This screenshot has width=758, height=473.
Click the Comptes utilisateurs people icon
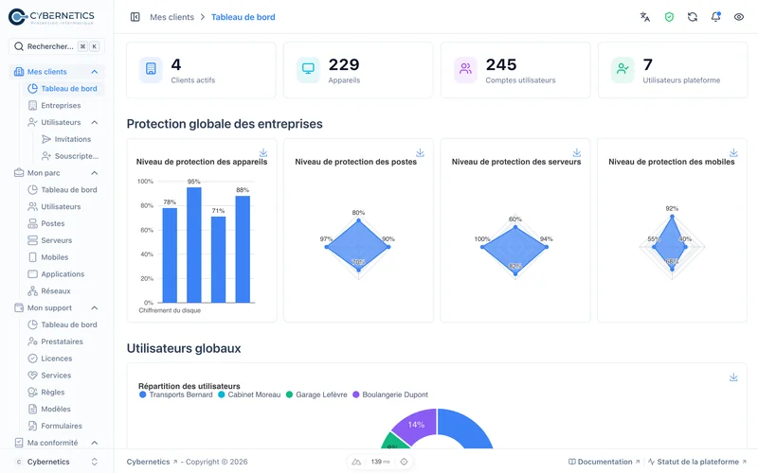(465, 69)
